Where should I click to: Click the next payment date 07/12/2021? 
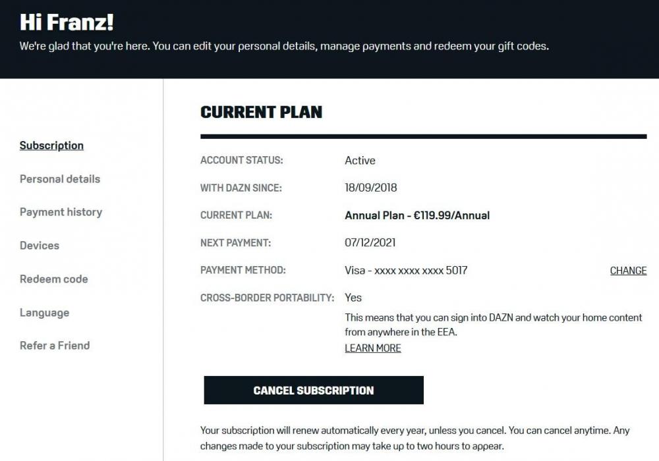pyautogui.click(x=370, y=243)
